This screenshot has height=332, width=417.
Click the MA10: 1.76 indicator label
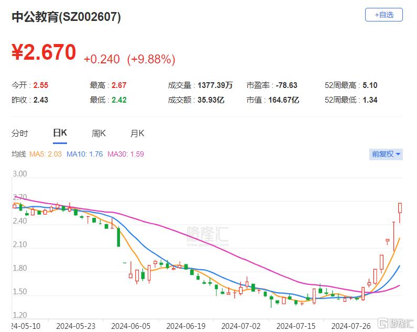tap(84, 154)
